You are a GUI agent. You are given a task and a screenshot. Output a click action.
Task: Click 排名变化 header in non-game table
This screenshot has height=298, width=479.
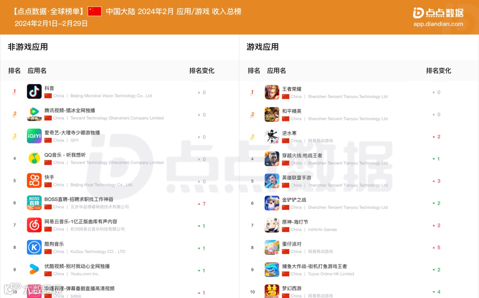202,71
